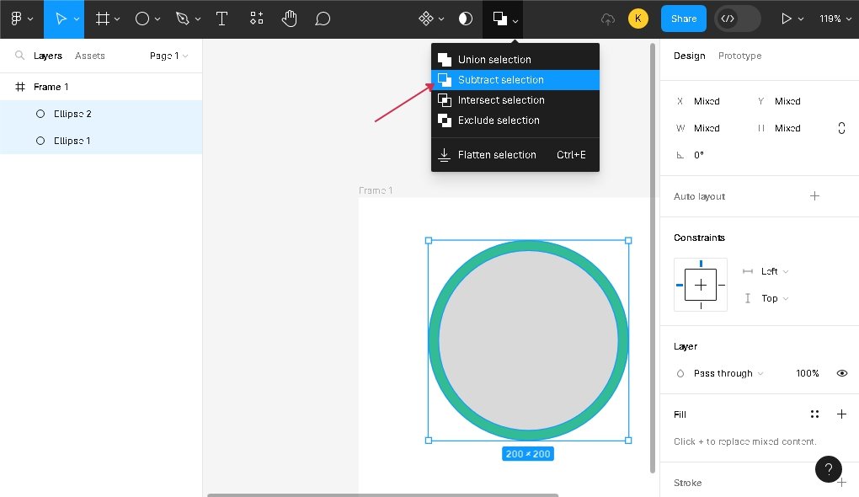Click the main menu dropdown chevron

[30, 19]
